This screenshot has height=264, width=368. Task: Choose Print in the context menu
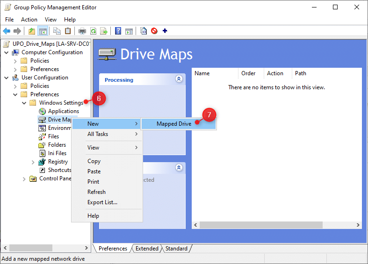click(107, 182)
